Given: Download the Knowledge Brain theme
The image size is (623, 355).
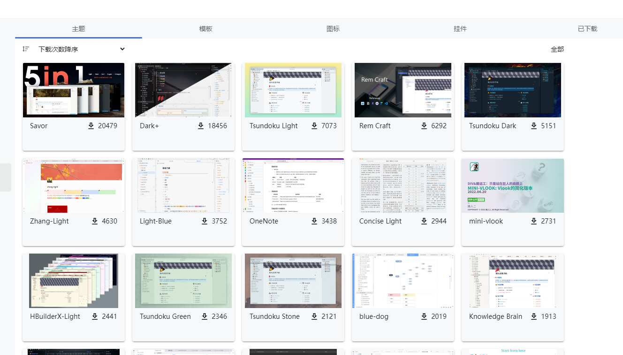Looking at the screenshot, I should (534, 316).
